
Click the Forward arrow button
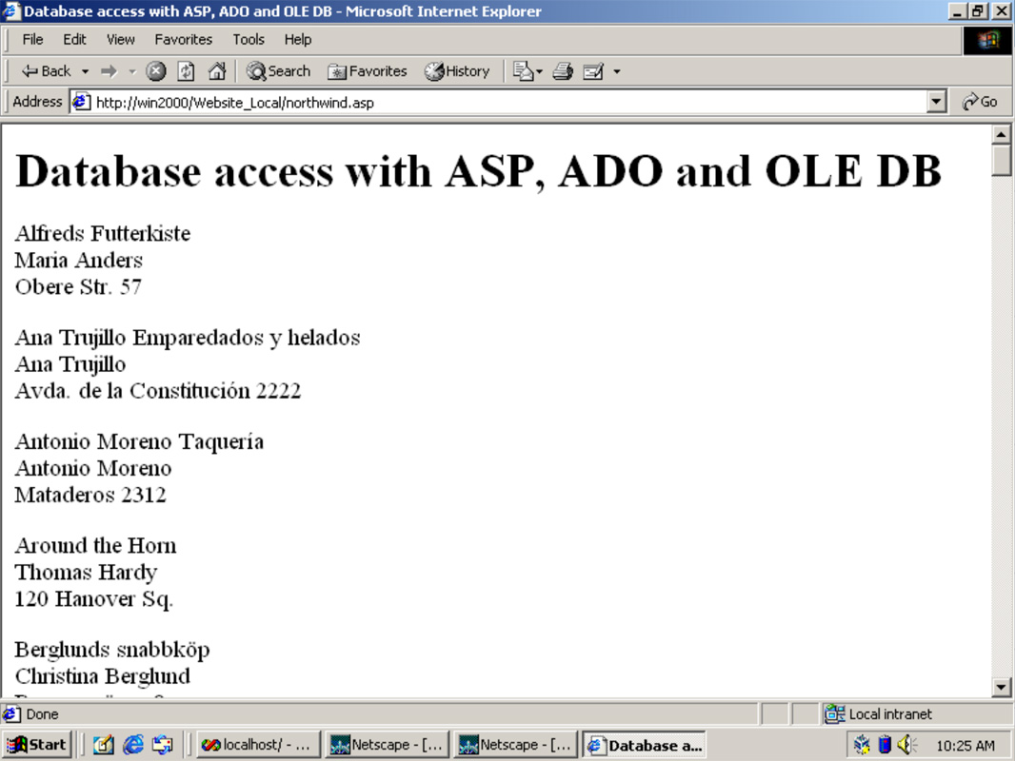pos(109,71)
